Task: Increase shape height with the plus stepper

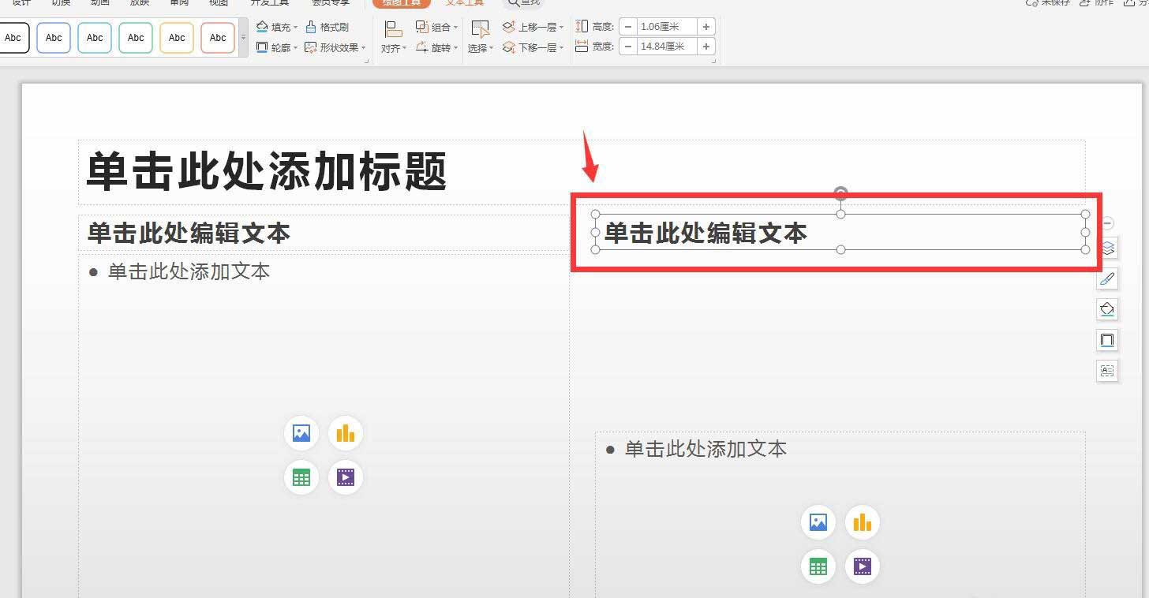Action: pos(706,26)
